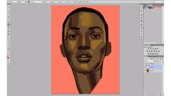
Task: Toggle Sample All Layers checkbox
Action: coord(77,2)
